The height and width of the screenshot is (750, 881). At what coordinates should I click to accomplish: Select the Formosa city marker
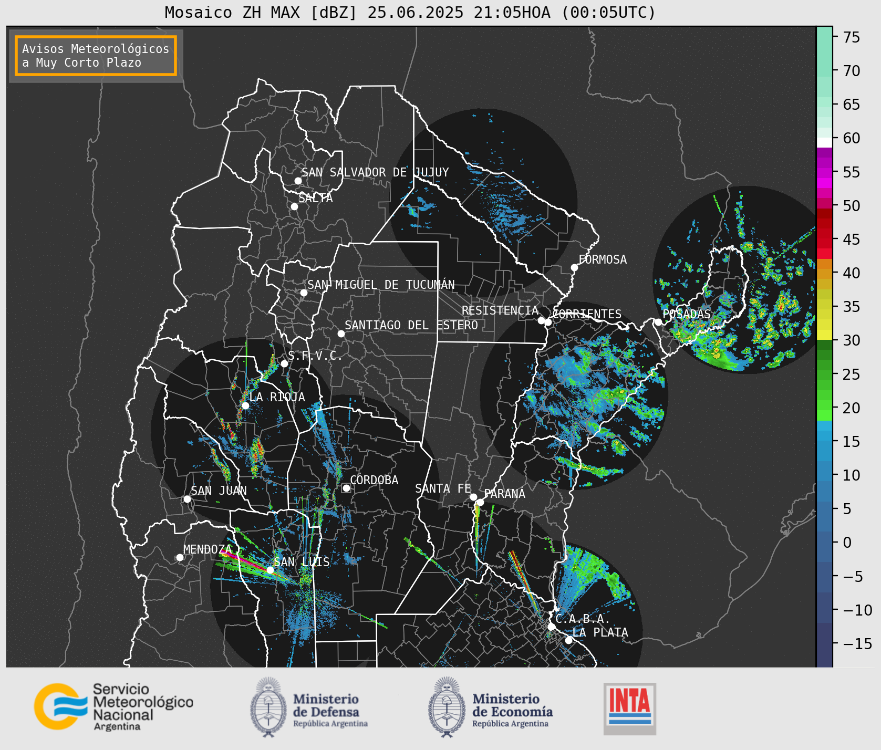tap(575, 267)
